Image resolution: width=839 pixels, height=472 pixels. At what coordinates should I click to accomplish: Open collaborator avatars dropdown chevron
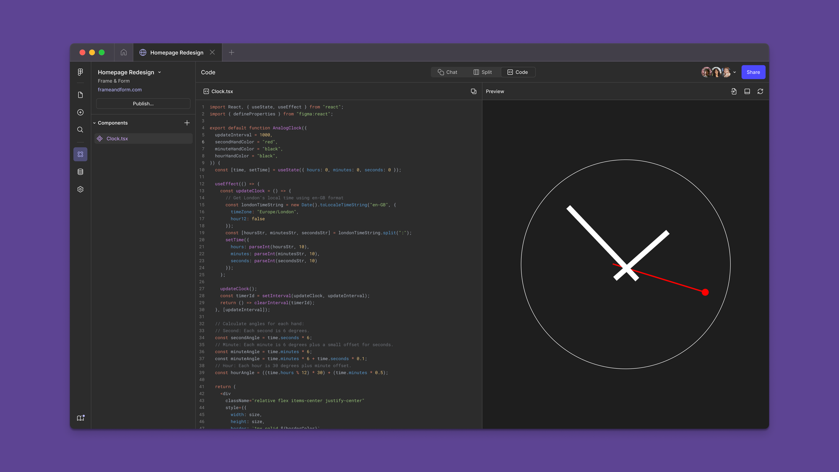[x=735, y=72]
